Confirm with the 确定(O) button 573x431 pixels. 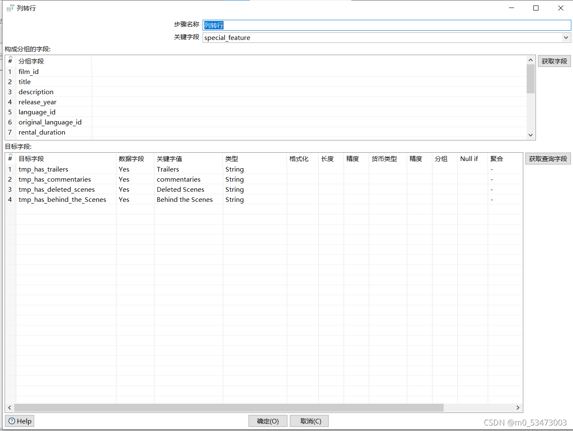[268, 421]
